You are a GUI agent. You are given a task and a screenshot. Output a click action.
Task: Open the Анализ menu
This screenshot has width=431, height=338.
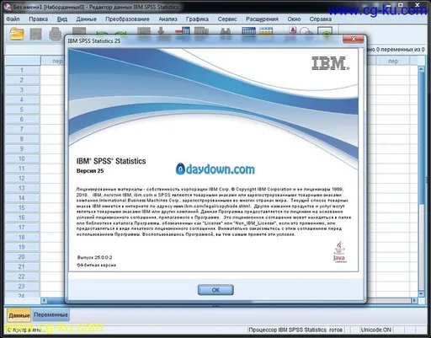click(x=168, y=19)
